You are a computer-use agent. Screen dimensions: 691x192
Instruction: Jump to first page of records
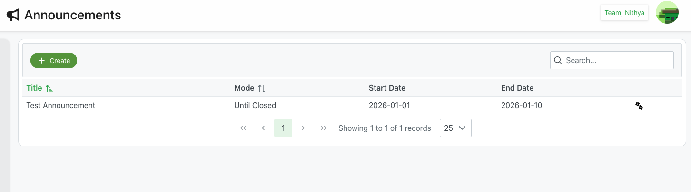(x=243, y=128)
